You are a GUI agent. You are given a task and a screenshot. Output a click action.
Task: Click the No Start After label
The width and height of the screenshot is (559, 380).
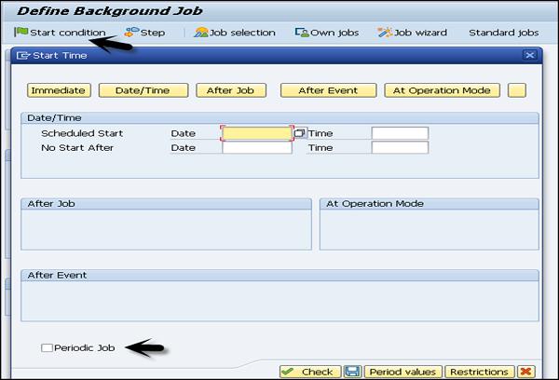point(77,147)
